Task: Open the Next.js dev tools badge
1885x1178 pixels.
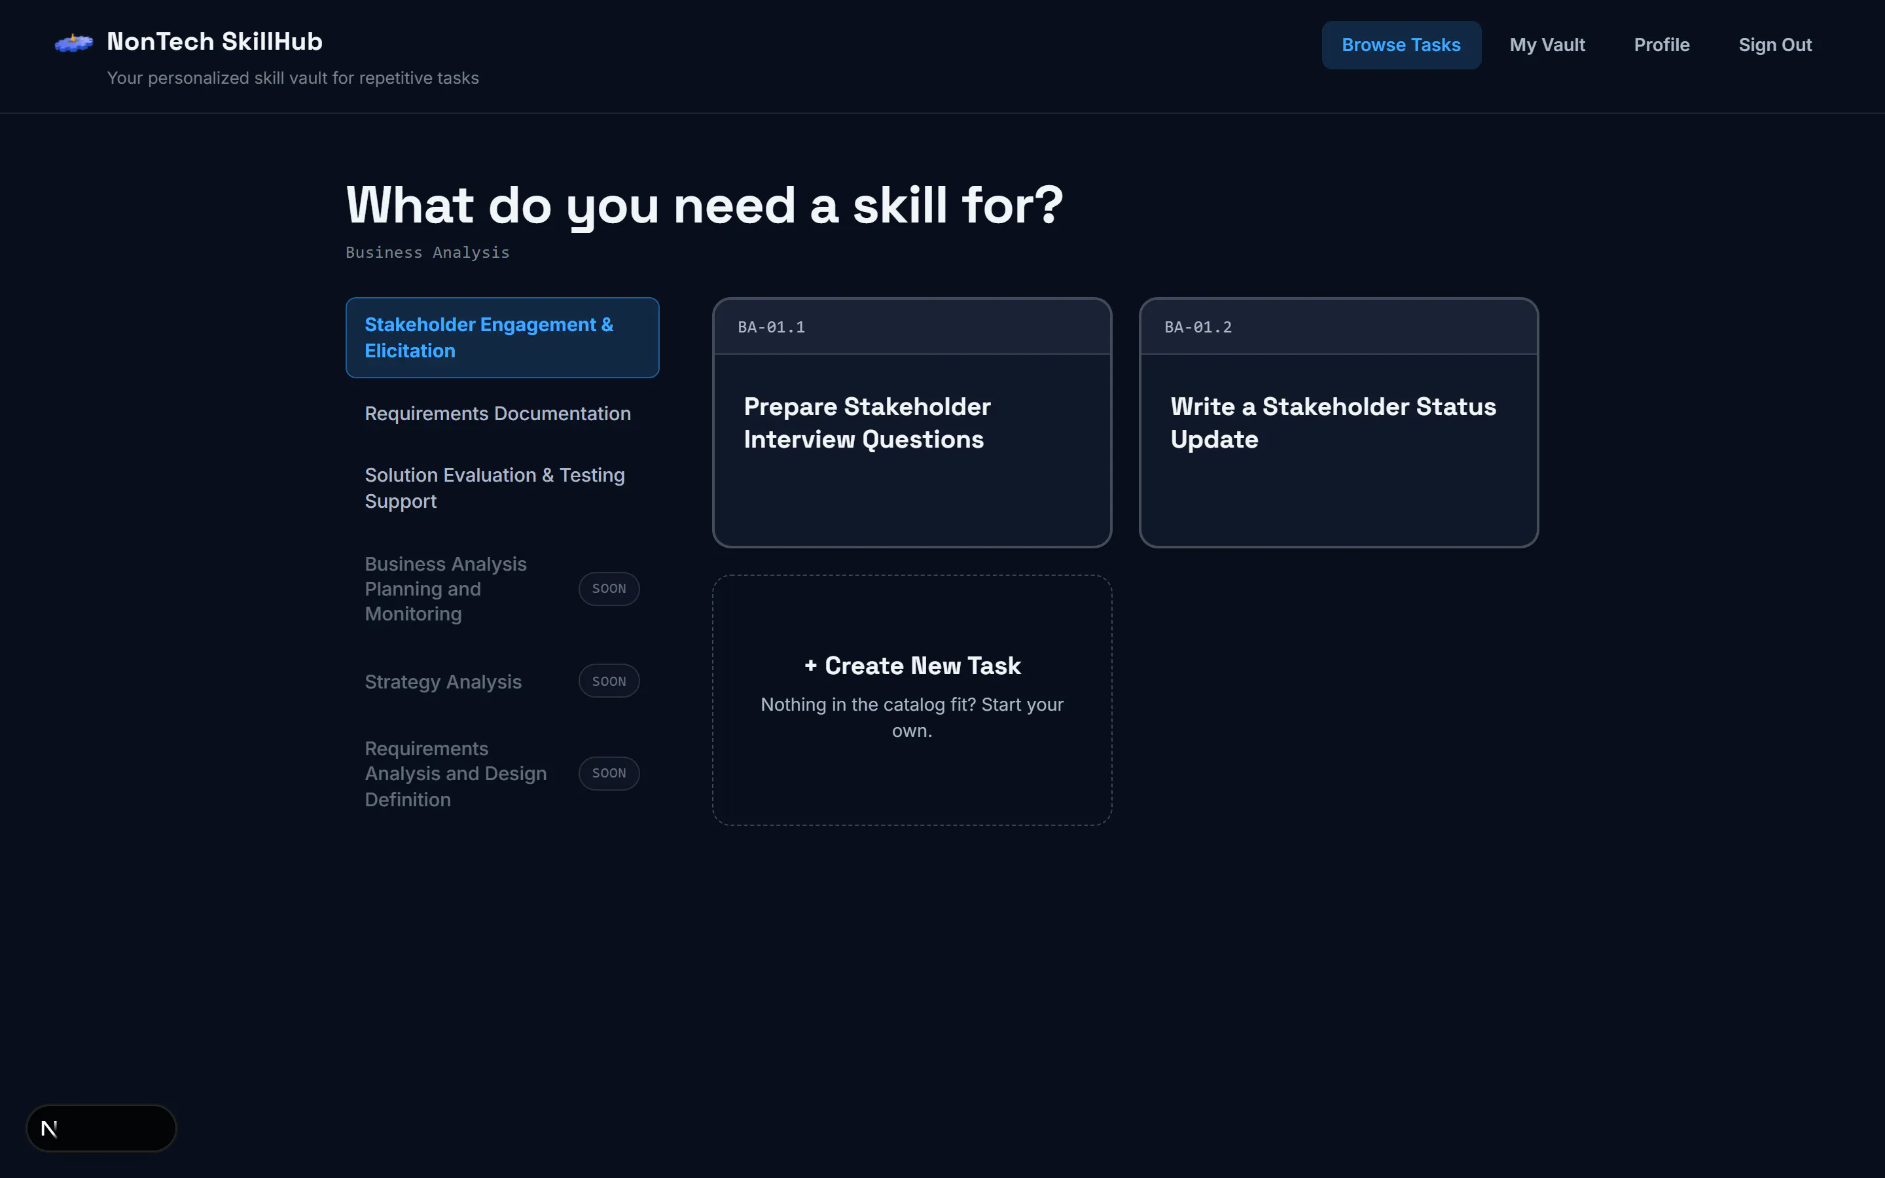Action: coord(101,1128)
